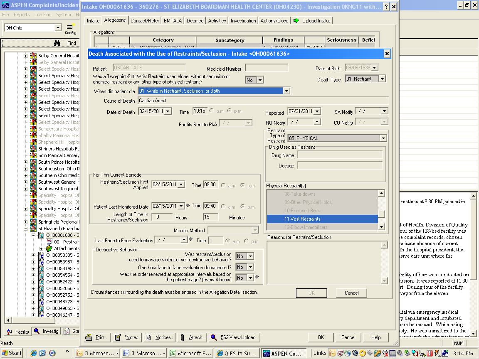Expand the Type of Restraint dropdown

383,138
